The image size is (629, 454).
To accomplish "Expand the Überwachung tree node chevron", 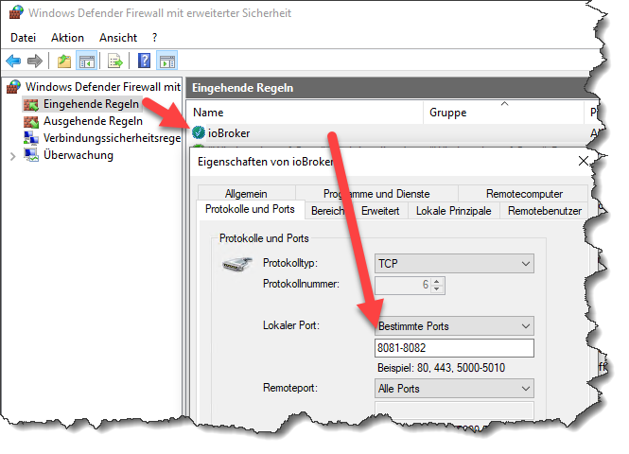I will click(x=13, y=156).
